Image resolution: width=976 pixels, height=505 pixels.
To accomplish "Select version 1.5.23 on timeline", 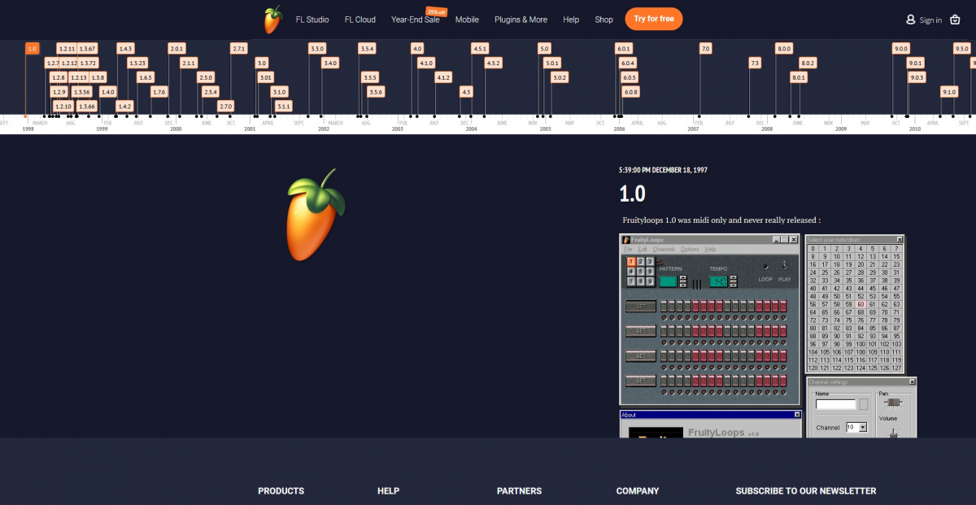I will click(137, 63).
